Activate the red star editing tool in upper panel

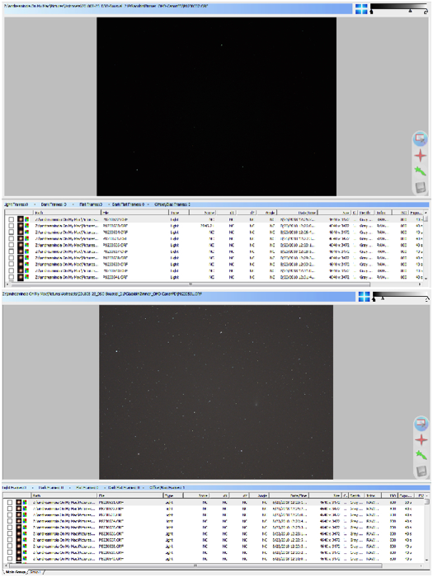click(420, 155)
